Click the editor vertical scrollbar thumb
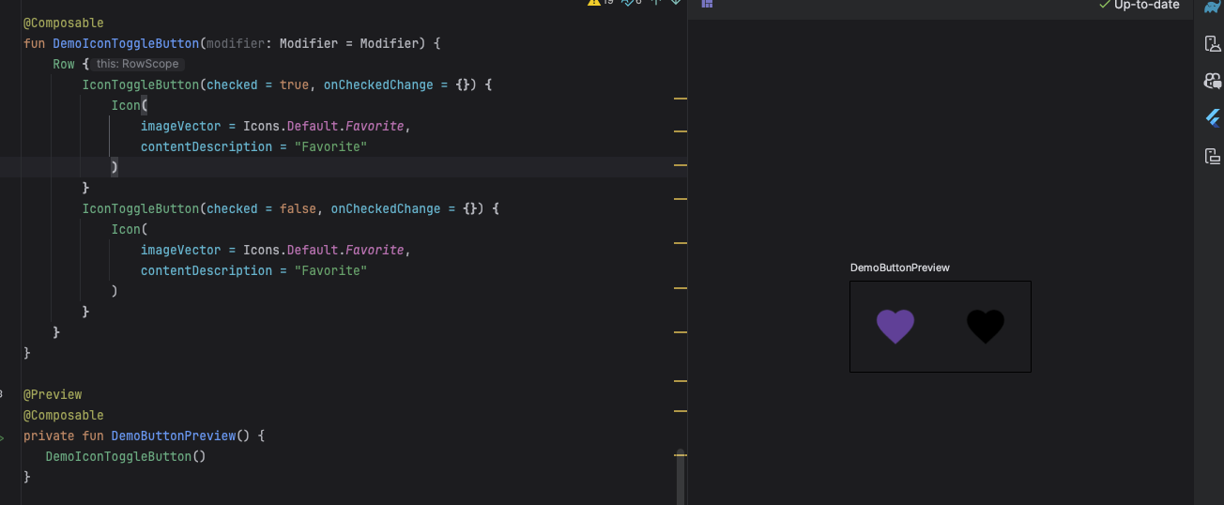Image resolution: width=1224 pixels, height=505 pixels. (681, 474)
